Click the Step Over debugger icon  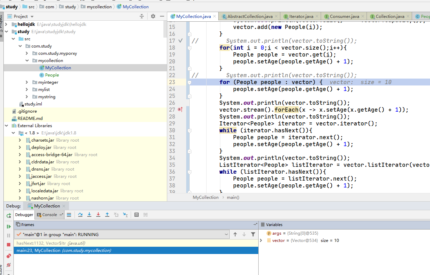(x=80, y=215)
